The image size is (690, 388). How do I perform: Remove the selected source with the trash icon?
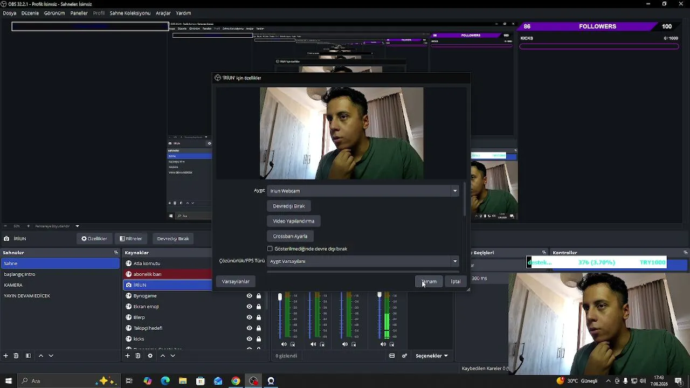(x=138, y=356)
